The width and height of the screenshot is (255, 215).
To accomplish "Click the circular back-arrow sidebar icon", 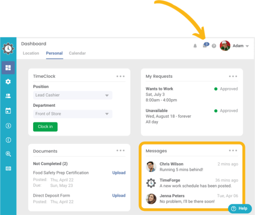I will tap(8, 140).
